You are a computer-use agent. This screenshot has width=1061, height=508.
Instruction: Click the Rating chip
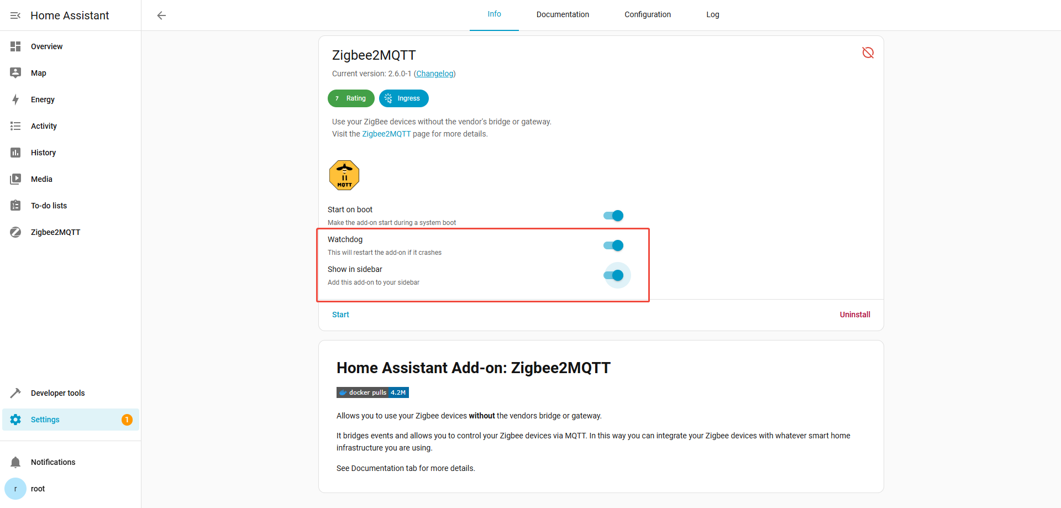point(351,98)
